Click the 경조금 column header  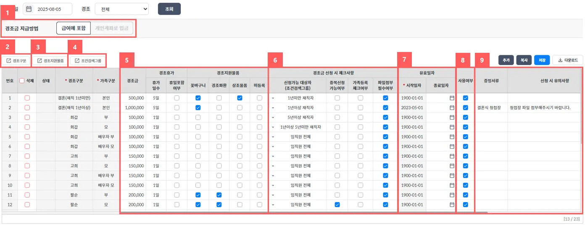pyautogui.click(x=133, y=80)
